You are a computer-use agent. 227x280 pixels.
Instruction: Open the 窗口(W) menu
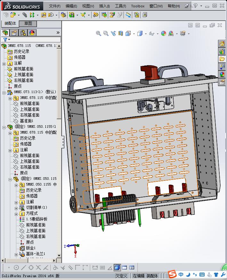tap(156, 6)
